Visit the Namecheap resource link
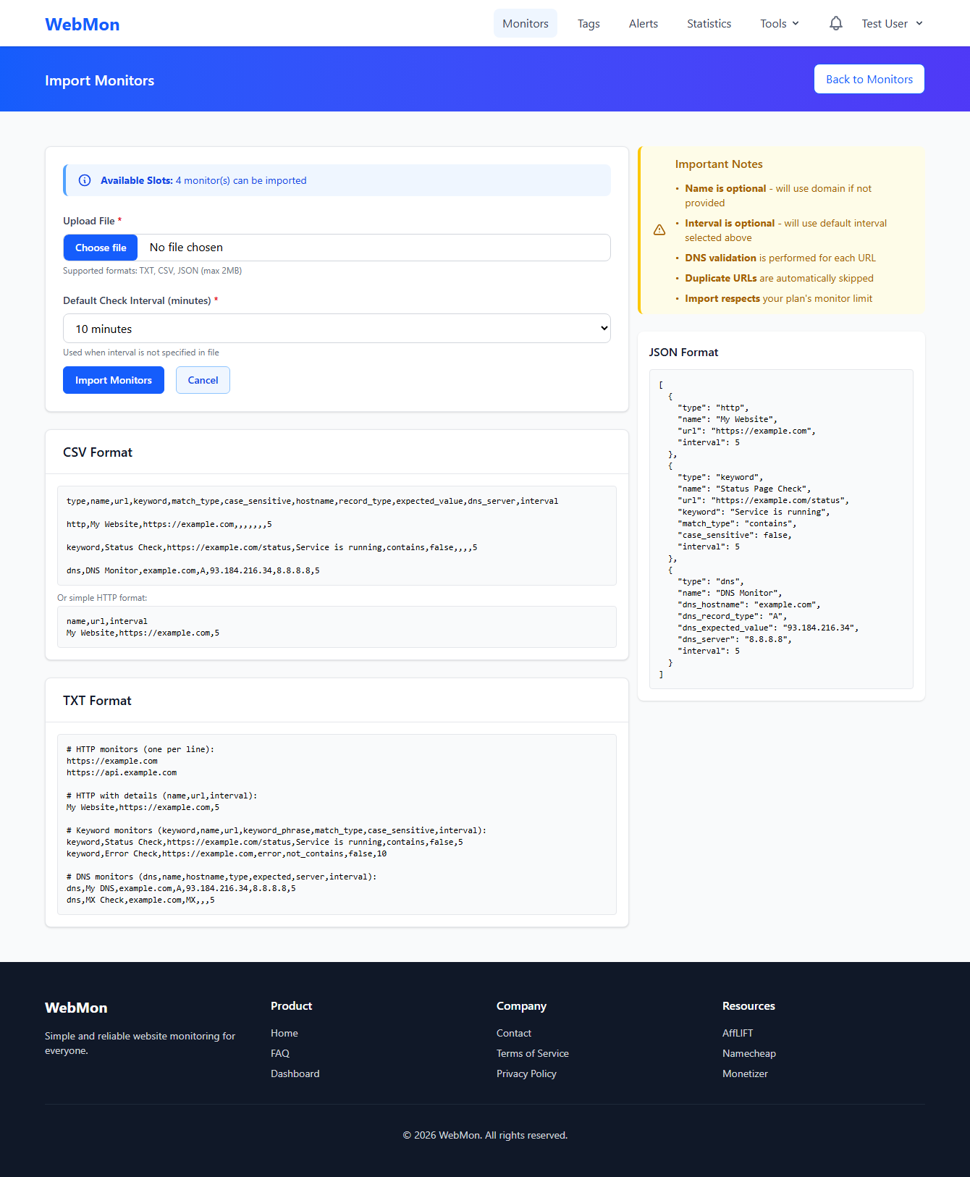 (x=748, y=1053)
